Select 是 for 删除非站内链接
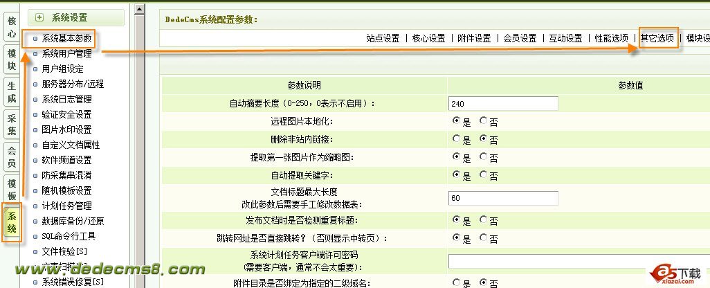The height and width of the screenshot is (288, 710). click(456, 139)
